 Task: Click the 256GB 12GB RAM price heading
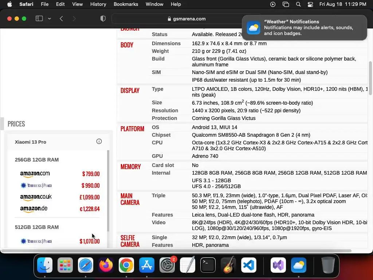tap(37, 160)
